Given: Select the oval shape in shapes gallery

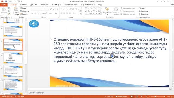Looking at the screenshot, I should [96, 8].
